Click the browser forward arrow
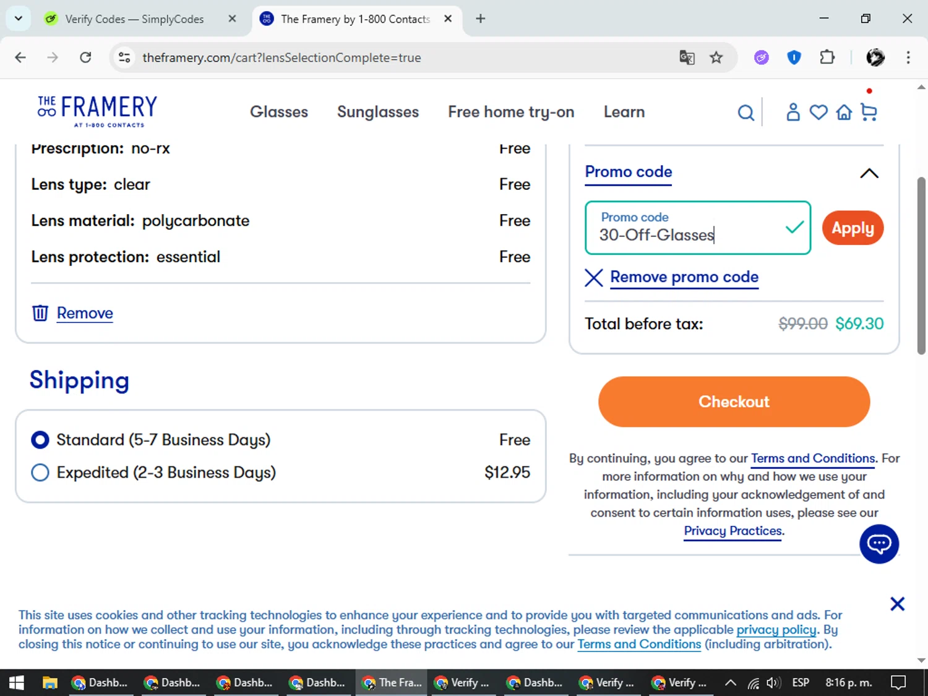Screen dimensions: 928x696 tap(53, 58)
